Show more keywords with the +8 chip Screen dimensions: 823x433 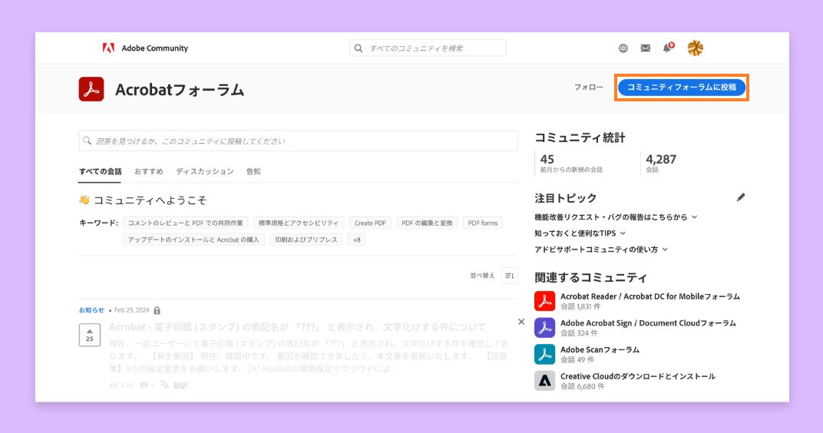357,240
